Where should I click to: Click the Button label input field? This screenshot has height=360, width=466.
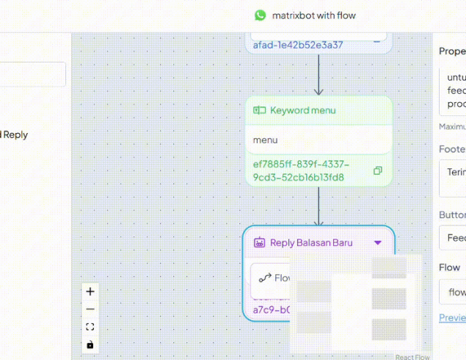pyautogui.click(x=454, y=238)
